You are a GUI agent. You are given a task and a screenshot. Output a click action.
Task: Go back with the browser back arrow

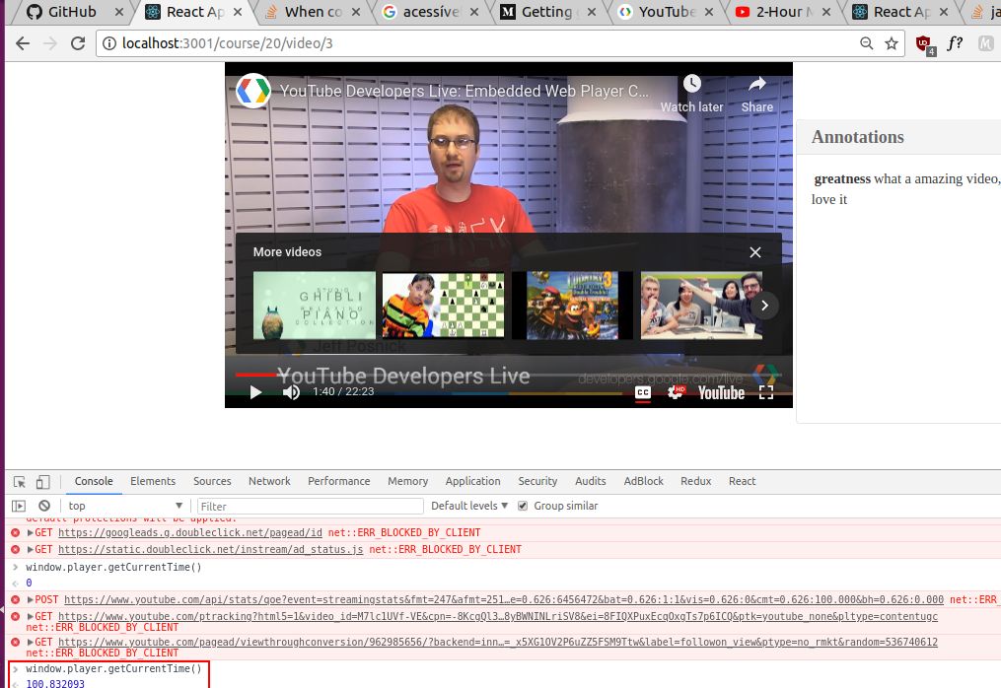[23, 43]
